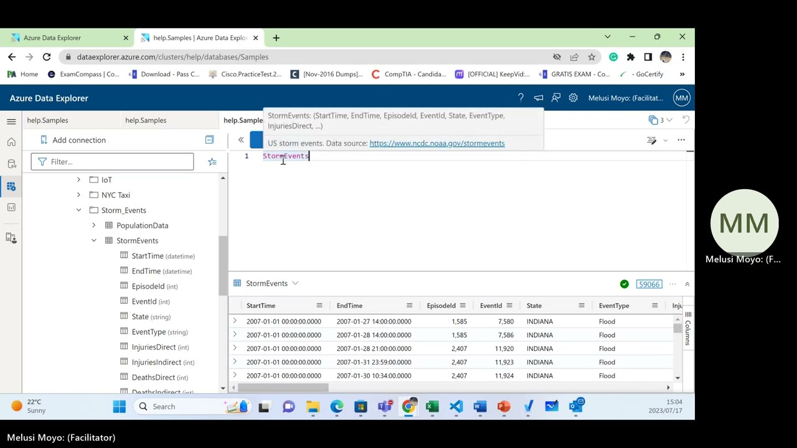Collapse the Storm_Events folder
This screenshot has width=797, height=448.
tap(78, 210)
